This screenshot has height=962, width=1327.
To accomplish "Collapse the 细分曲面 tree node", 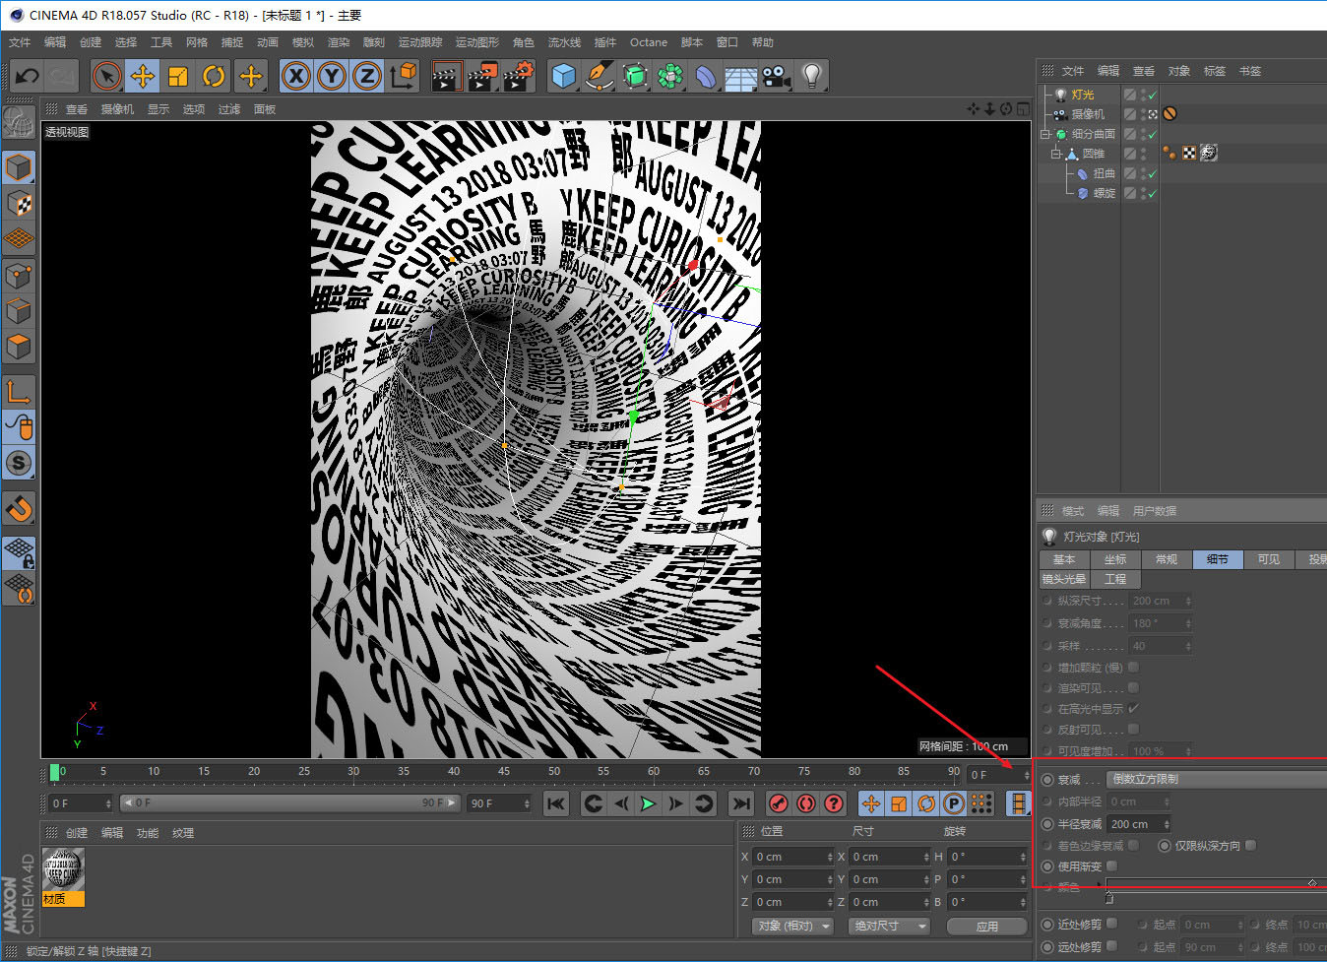I will [1045, 135].
